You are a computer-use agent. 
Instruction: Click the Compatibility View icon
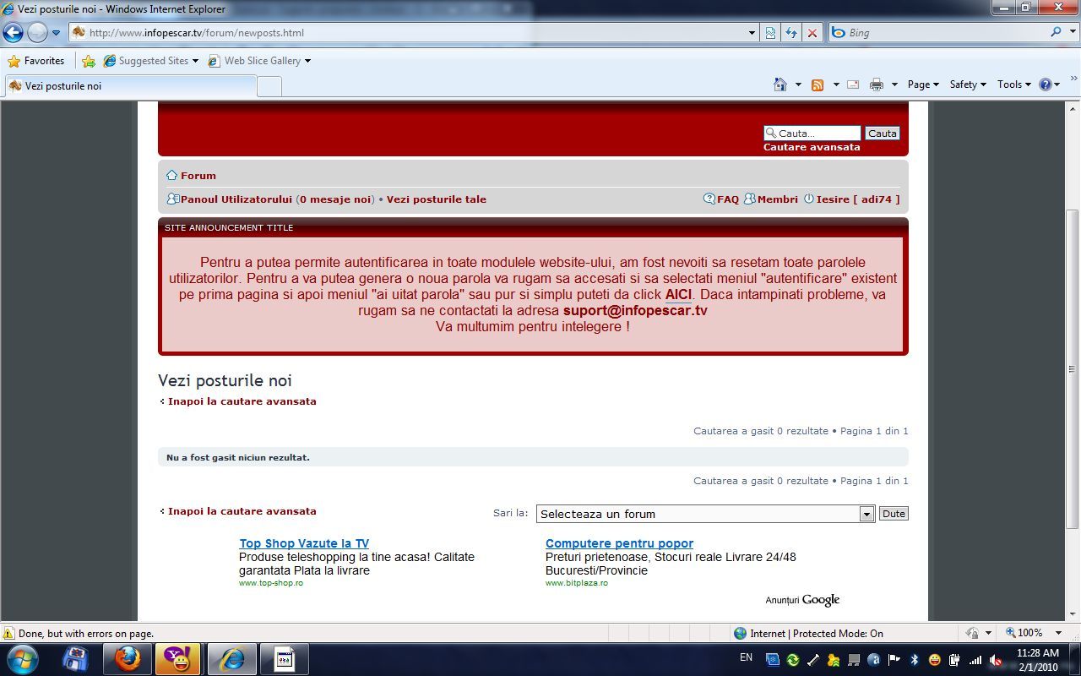[771, 33]
